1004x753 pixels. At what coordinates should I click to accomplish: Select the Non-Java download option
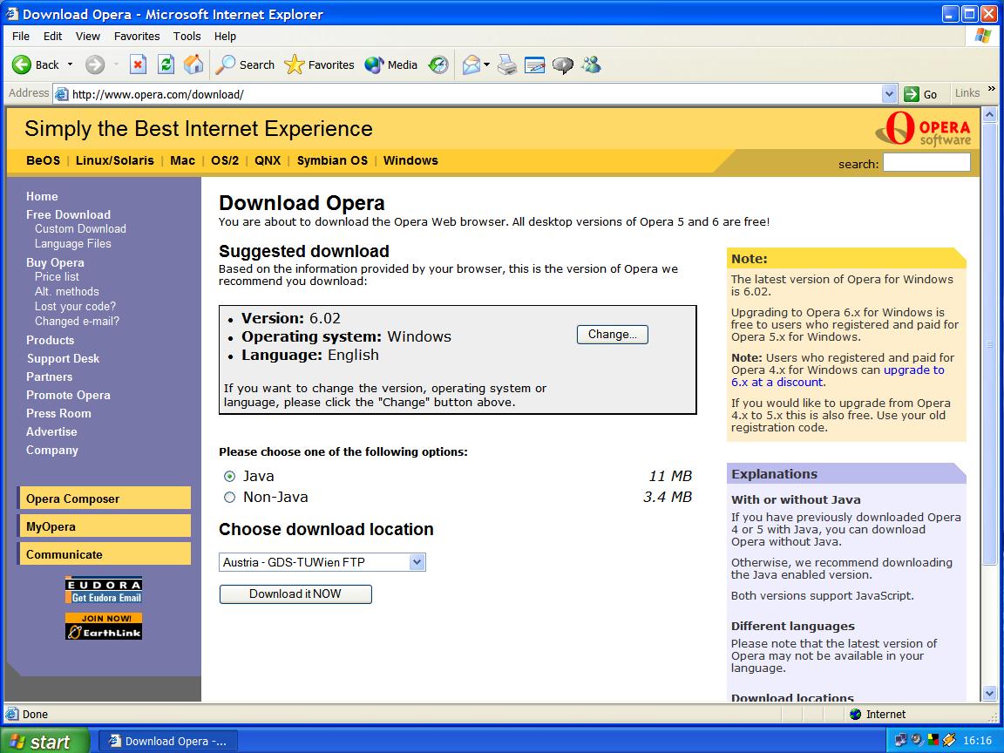click(x=230, y=497)
